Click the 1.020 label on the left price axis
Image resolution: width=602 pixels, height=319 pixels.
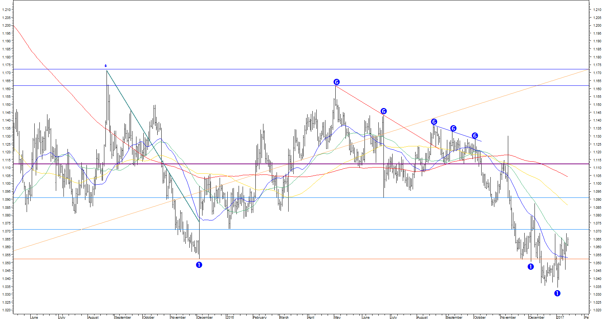point(6,310)
